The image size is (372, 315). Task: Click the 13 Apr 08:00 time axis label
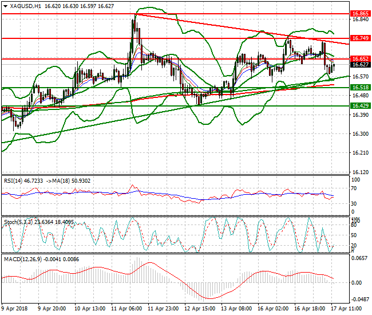236,309
